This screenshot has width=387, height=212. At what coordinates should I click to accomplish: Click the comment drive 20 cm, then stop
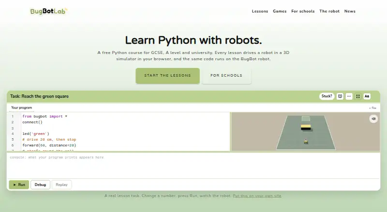pos(49,139)
